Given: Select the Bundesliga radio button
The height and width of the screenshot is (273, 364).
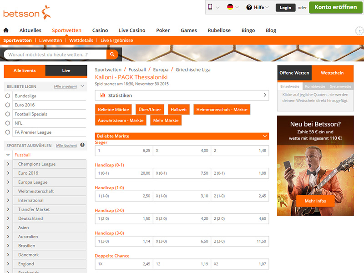Looking at the screenshot, I should (x=8, y=96).
